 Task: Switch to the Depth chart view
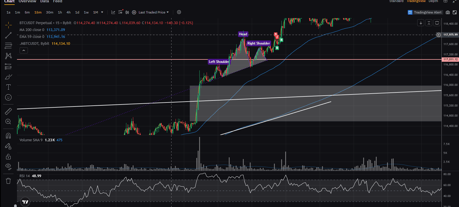(433, 1)
